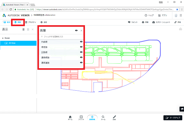Click the 共有 share link button

tap(178, 22)
